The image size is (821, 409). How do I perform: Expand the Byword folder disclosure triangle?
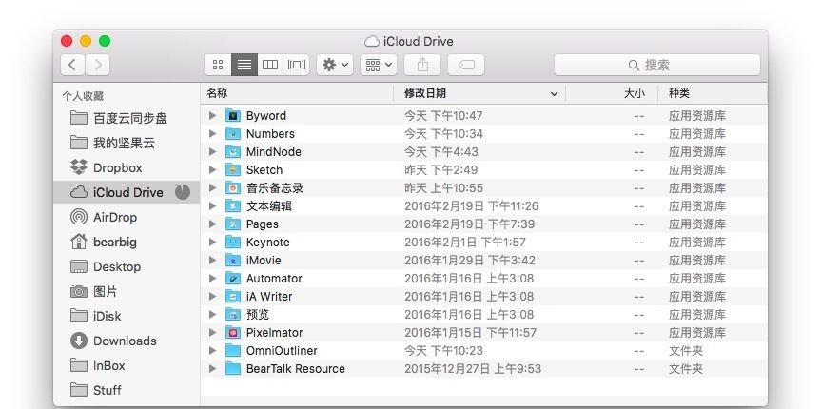(x=213, y=116)
